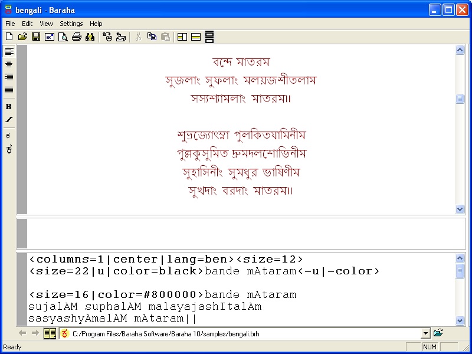Click source line 'sujalAM suphalAM malayajashItalAm'
Screen dimensions: 472x354
[145, 306]
